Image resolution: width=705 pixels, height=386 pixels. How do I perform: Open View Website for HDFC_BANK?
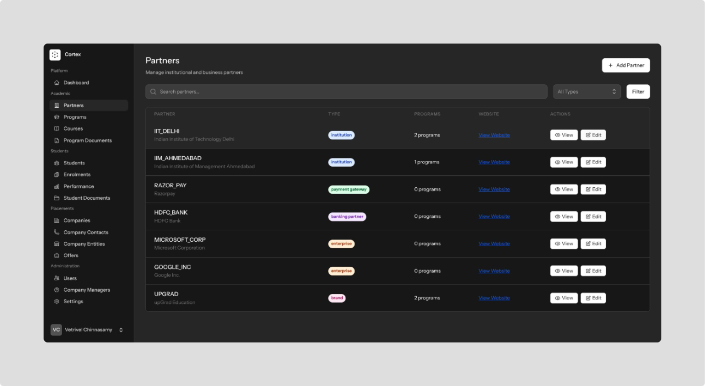(494, 217)
